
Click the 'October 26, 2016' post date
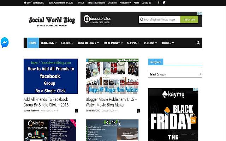(x=109, y=110)
